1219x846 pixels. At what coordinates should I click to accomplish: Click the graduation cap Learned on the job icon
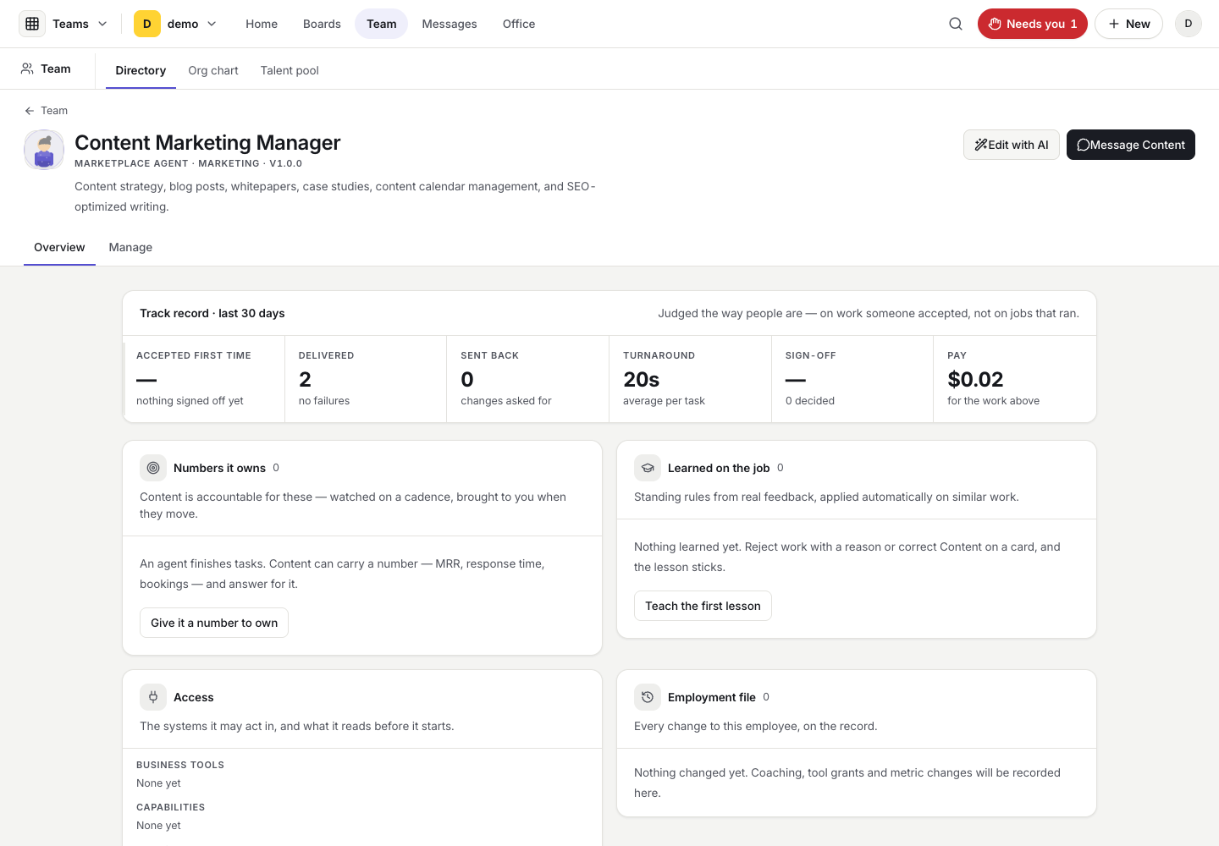pyautogui.click(x=648, y=468)
